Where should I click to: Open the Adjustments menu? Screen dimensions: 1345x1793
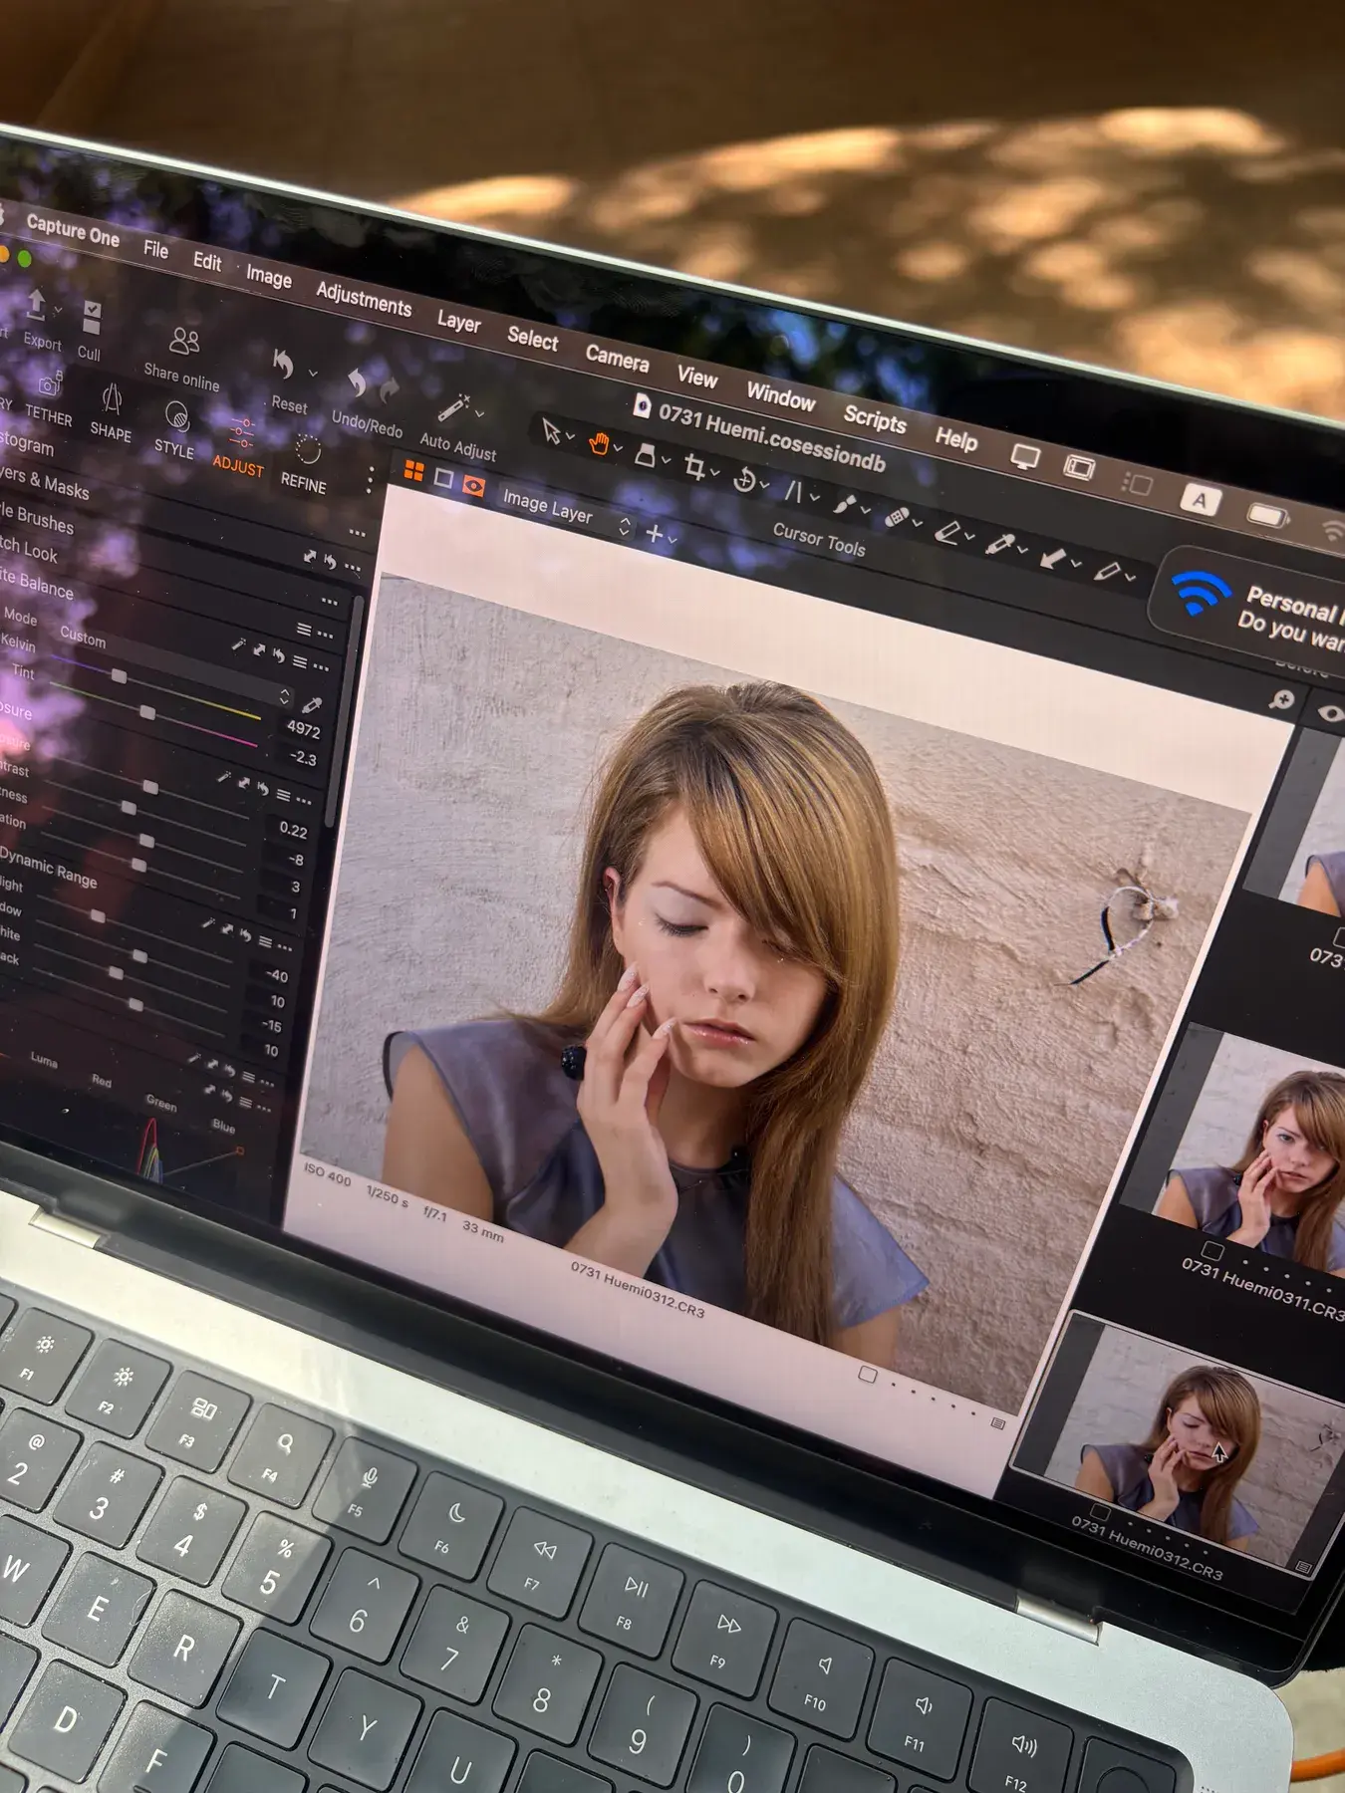[x=364, y=298]
